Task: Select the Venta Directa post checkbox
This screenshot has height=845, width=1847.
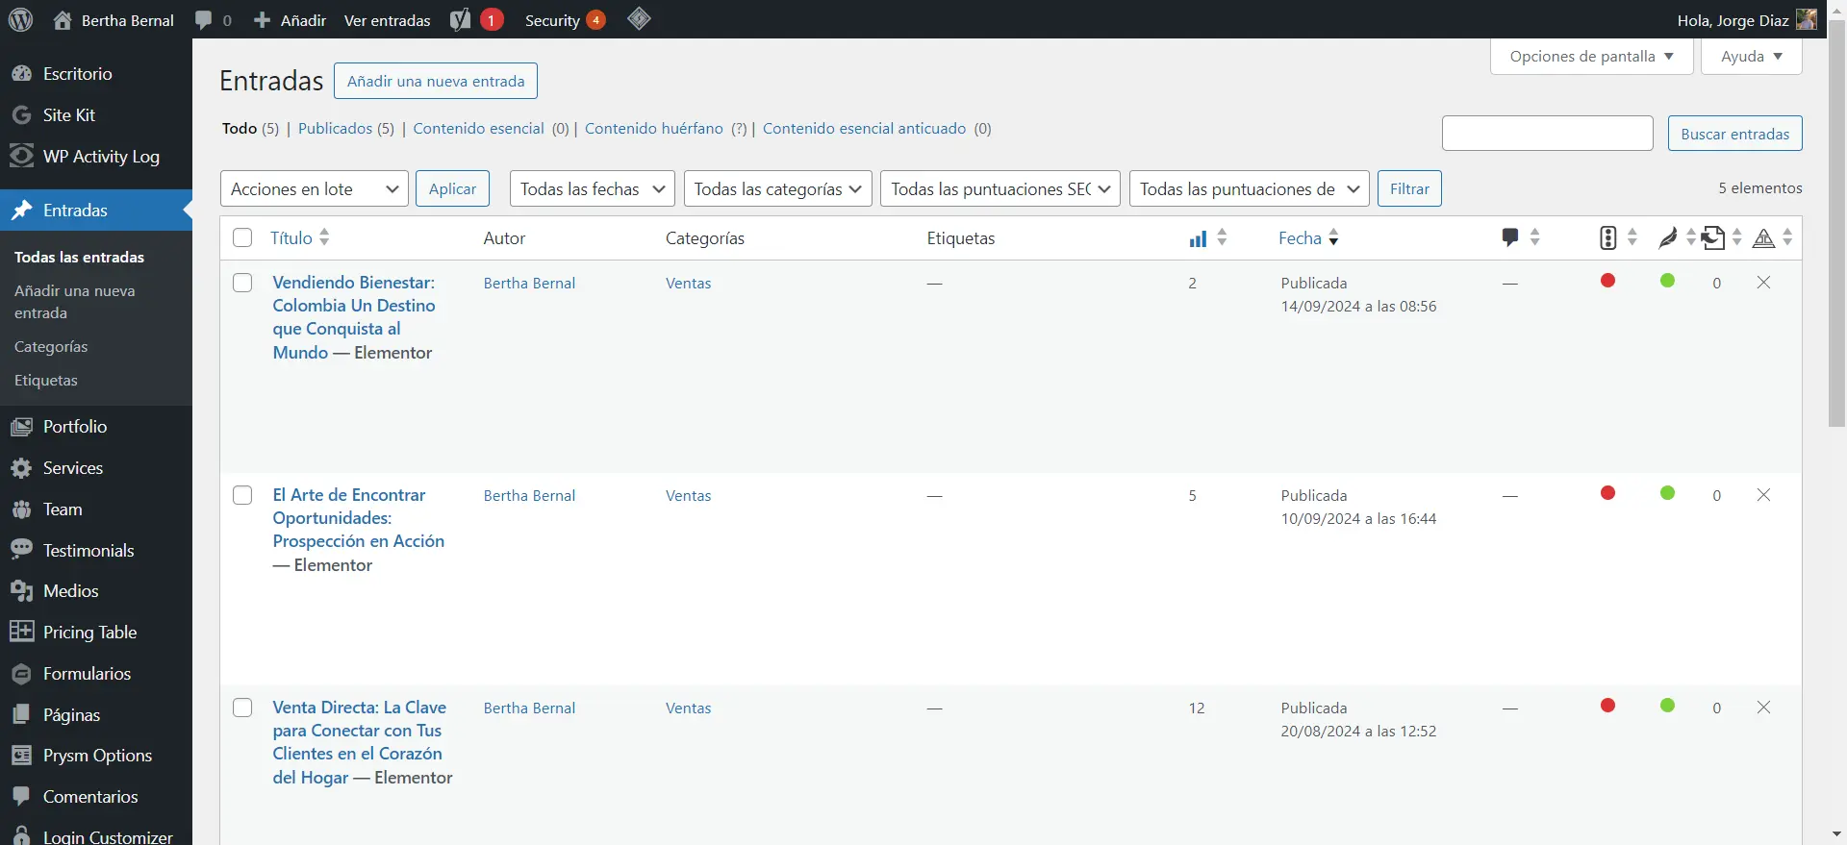Action: (242, 708)
